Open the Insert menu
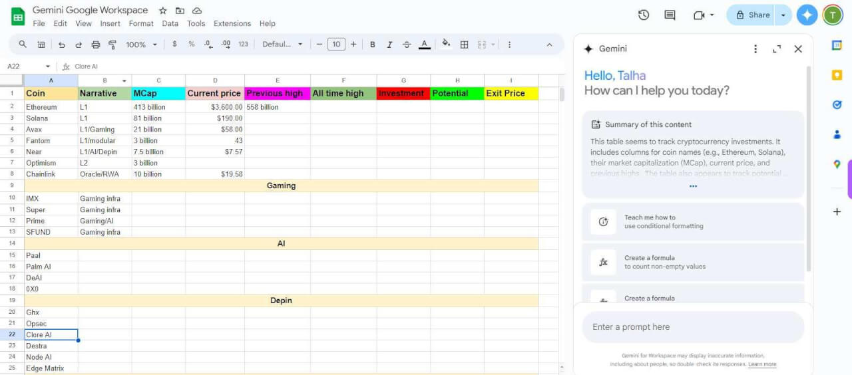 (x=110, y=23)
